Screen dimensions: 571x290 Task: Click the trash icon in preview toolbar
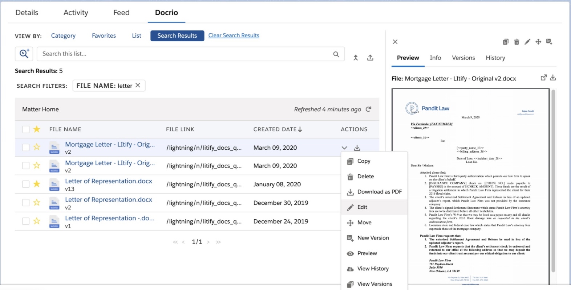click(x=517, y=42)
